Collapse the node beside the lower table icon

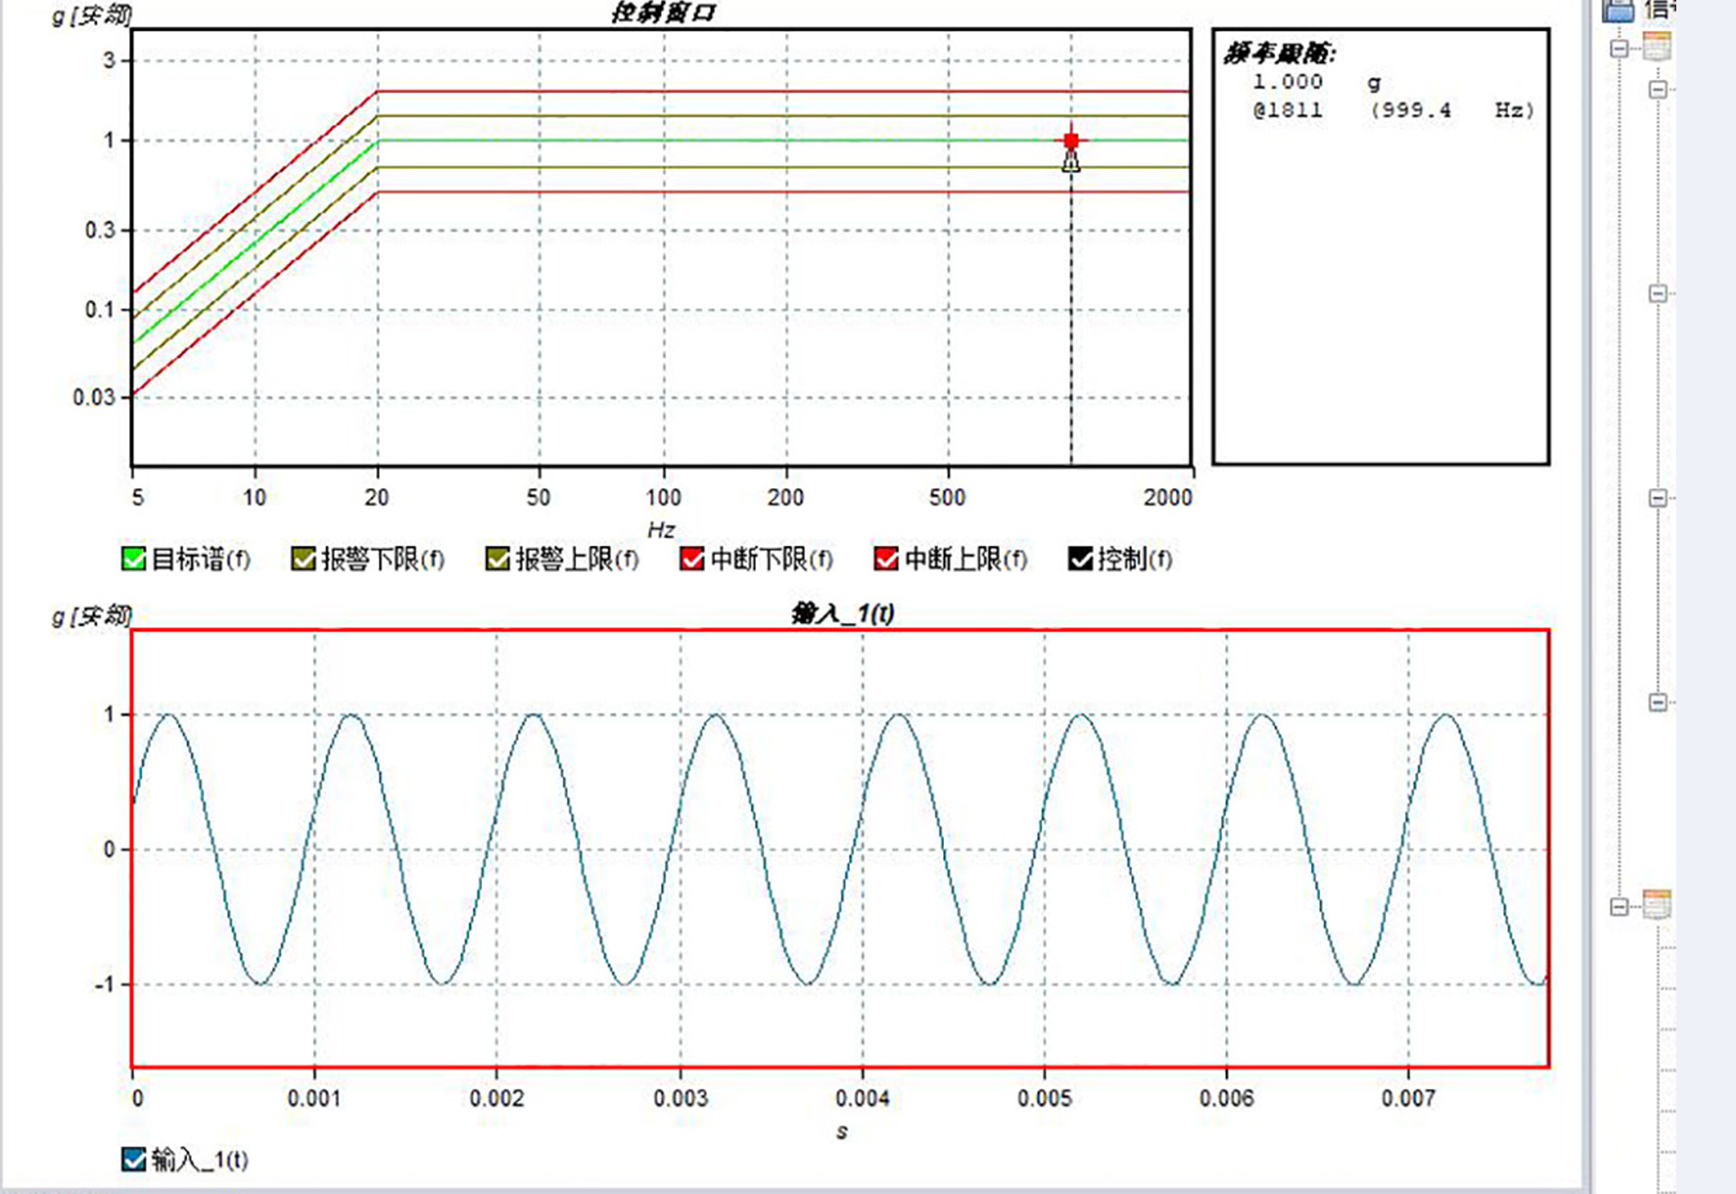pos(1619,906)
